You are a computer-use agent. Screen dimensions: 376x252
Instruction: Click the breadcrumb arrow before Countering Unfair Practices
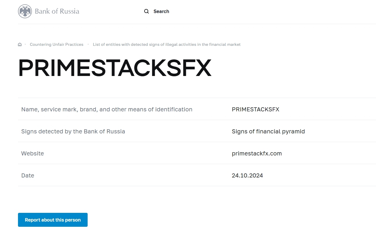click(x=26, y=44)
